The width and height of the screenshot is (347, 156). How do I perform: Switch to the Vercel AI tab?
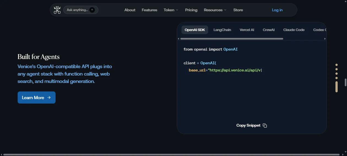(x=247, y=30)
